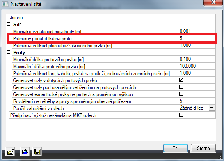Select Rozdělení na náběhy a pruty label
The height and width of the screenshot is (161, 224).
[72, 101]
